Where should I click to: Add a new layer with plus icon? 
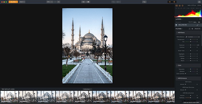click(200, 19)
